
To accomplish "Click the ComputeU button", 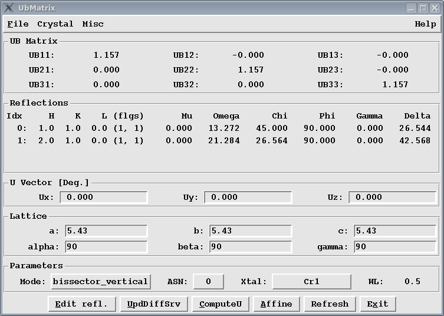I will click(x=221, y=304).
